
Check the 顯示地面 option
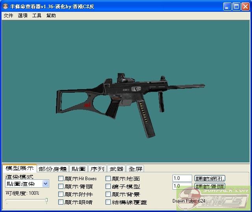point(108,179)
